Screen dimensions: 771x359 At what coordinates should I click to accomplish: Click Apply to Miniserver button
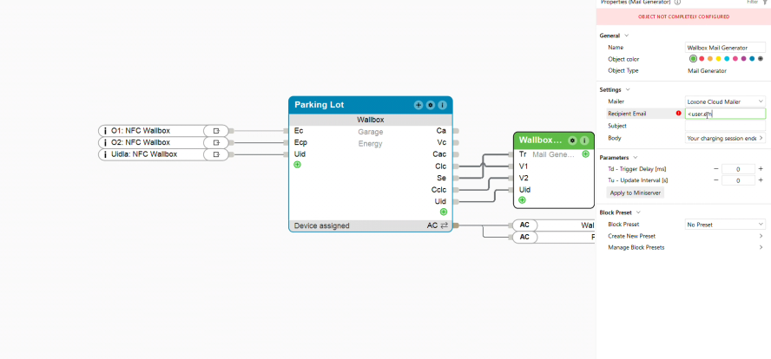[x=635, y=193]
